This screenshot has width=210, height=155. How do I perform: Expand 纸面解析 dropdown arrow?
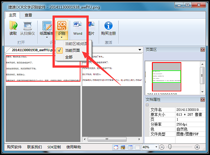coord(47,37)
